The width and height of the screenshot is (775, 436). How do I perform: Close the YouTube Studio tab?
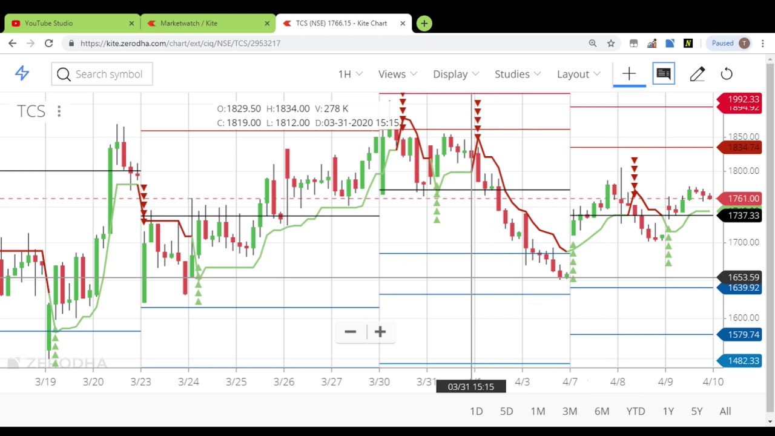(131, 23)
